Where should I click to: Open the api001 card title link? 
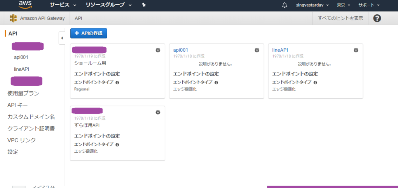click(180, 50)
